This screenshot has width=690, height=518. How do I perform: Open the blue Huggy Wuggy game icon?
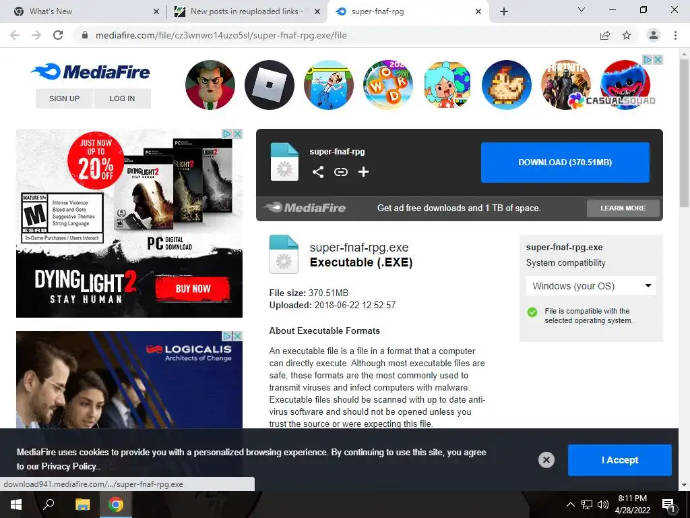point(625,84)
